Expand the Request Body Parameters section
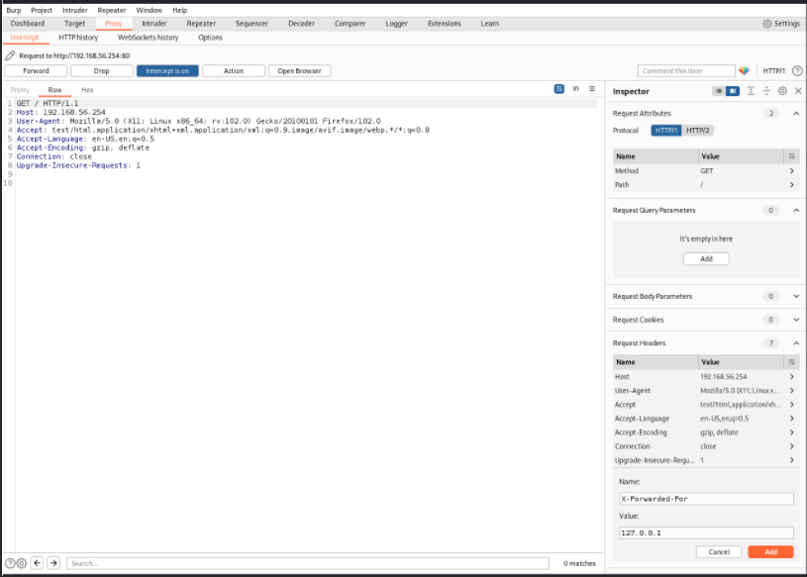Image resolution: width=807 pixels, height=577 pixels. click(796, 296)
